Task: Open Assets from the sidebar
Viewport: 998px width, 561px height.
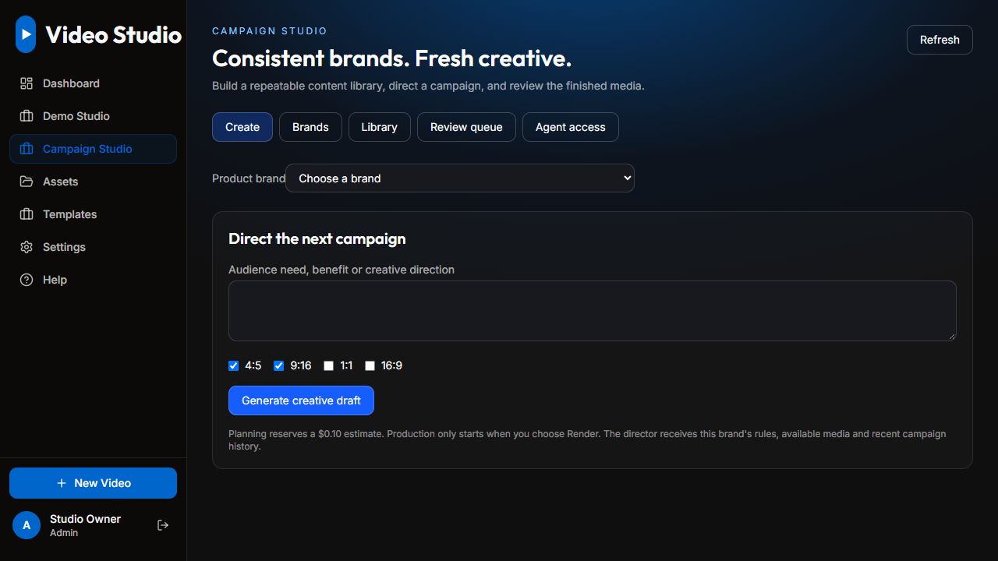Action: pos(93,182)
